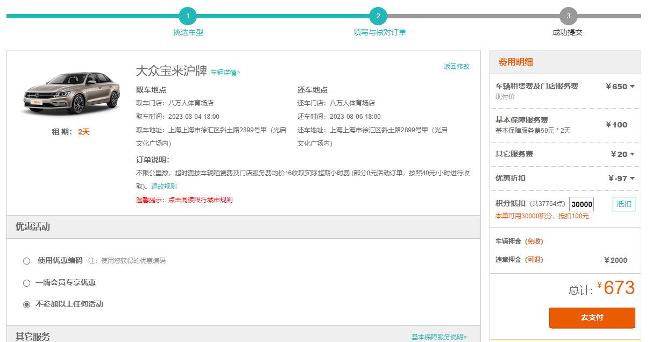Click the 租期 2天 rental period text
652x342 pixels.
click(70, 132)
